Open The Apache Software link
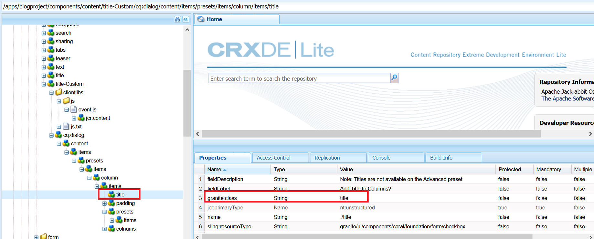The height and width of the screenshot is (239, 594). point(567,99)
